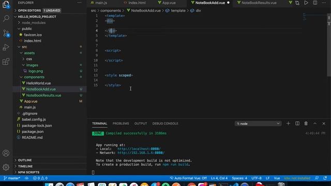Open Explorer more actions ellipsis

[x=79, y=3]
